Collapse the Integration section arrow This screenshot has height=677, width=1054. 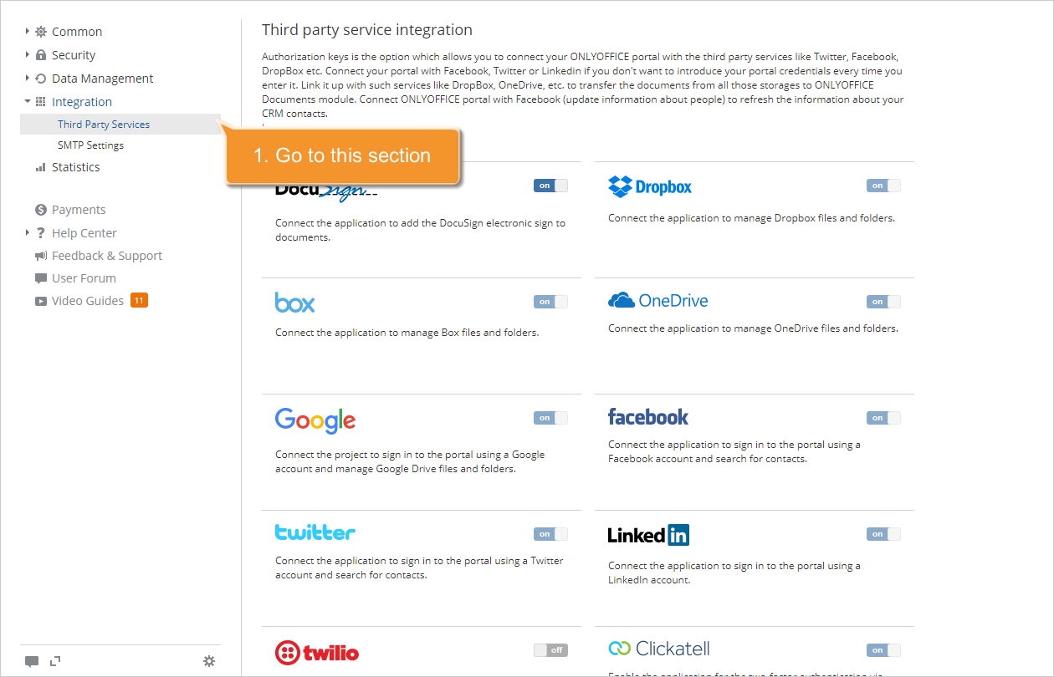[x=28, y=101]
